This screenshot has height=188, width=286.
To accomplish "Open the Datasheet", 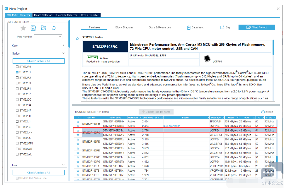I will (195, 27).
